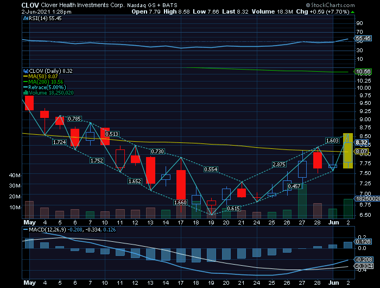380x288 pixels.
Task: Click the 8.07 MA(50) axis tag
Action: 362,152
